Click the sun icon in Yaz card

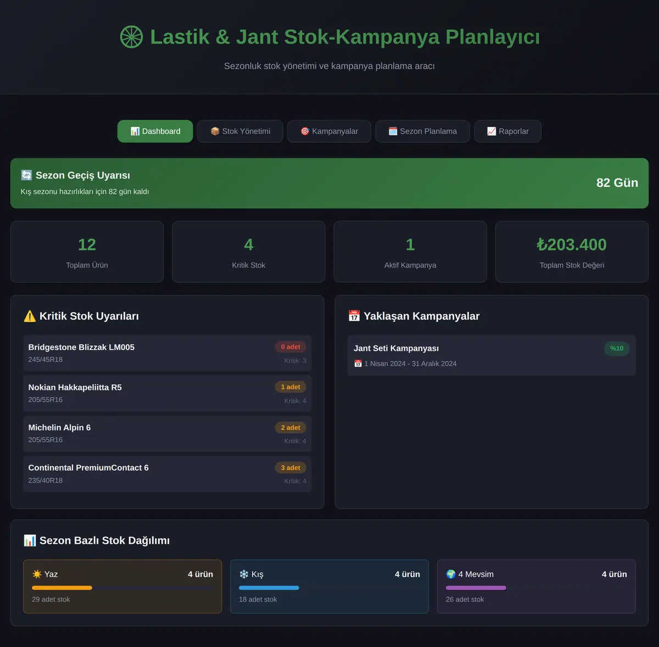37,574
